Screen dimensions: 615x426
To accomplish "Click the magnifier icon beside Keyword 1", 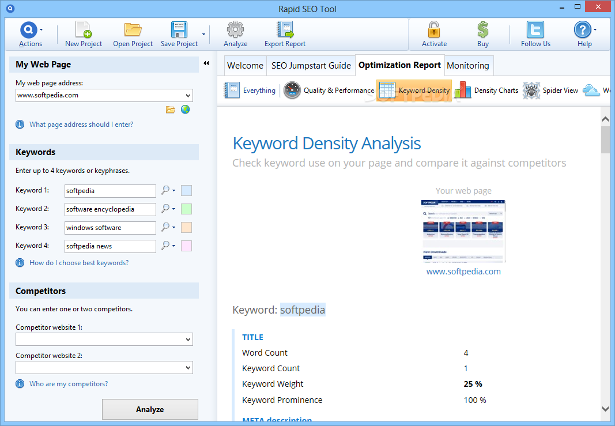I will [x=165, y=190].
